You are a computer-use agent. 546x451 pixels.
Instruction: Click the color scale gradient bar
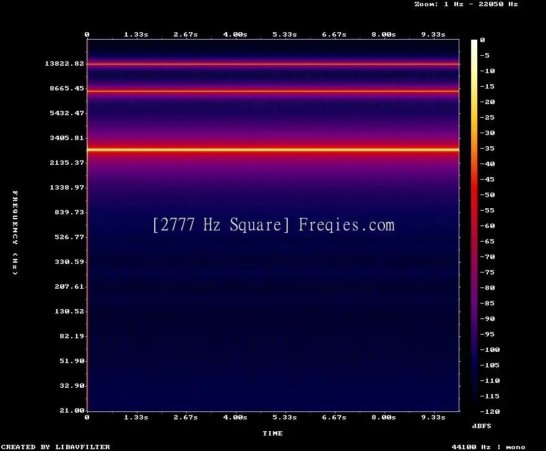[474, 225]
